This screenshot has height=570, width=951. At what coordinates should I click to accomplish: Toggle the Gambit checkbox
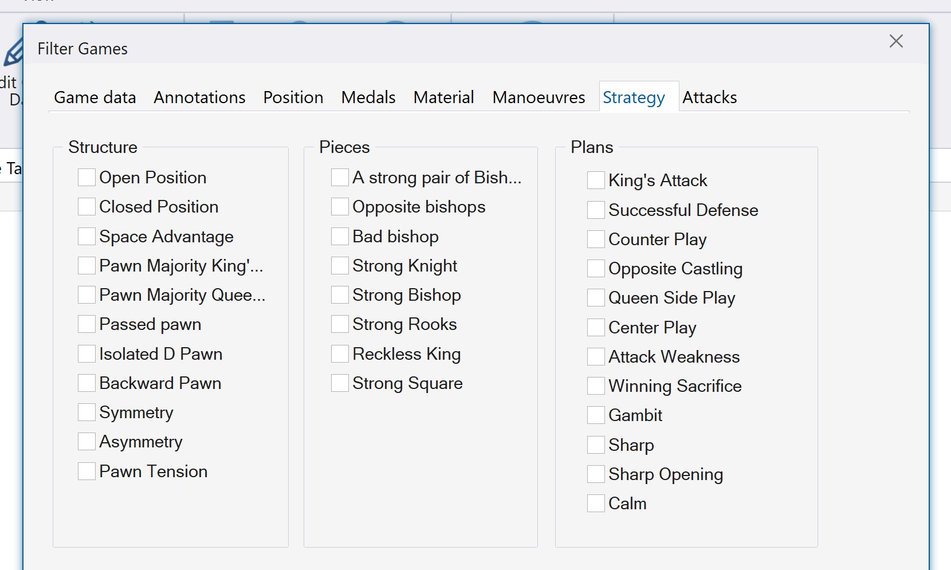(595, 415)
